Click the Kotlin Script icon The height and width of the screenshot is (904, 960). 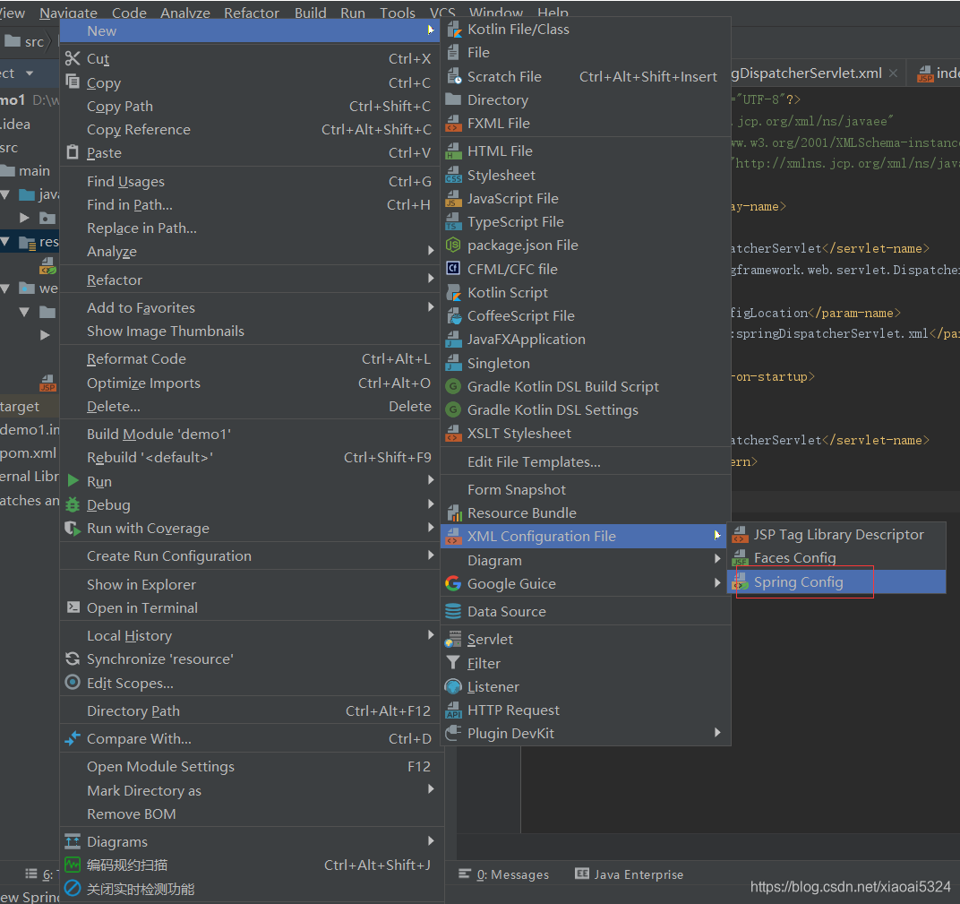[454, 293]
